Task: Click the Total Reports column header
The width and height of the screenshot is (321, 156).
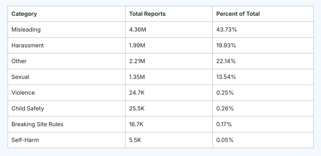Action: click(x=147, y=14)
